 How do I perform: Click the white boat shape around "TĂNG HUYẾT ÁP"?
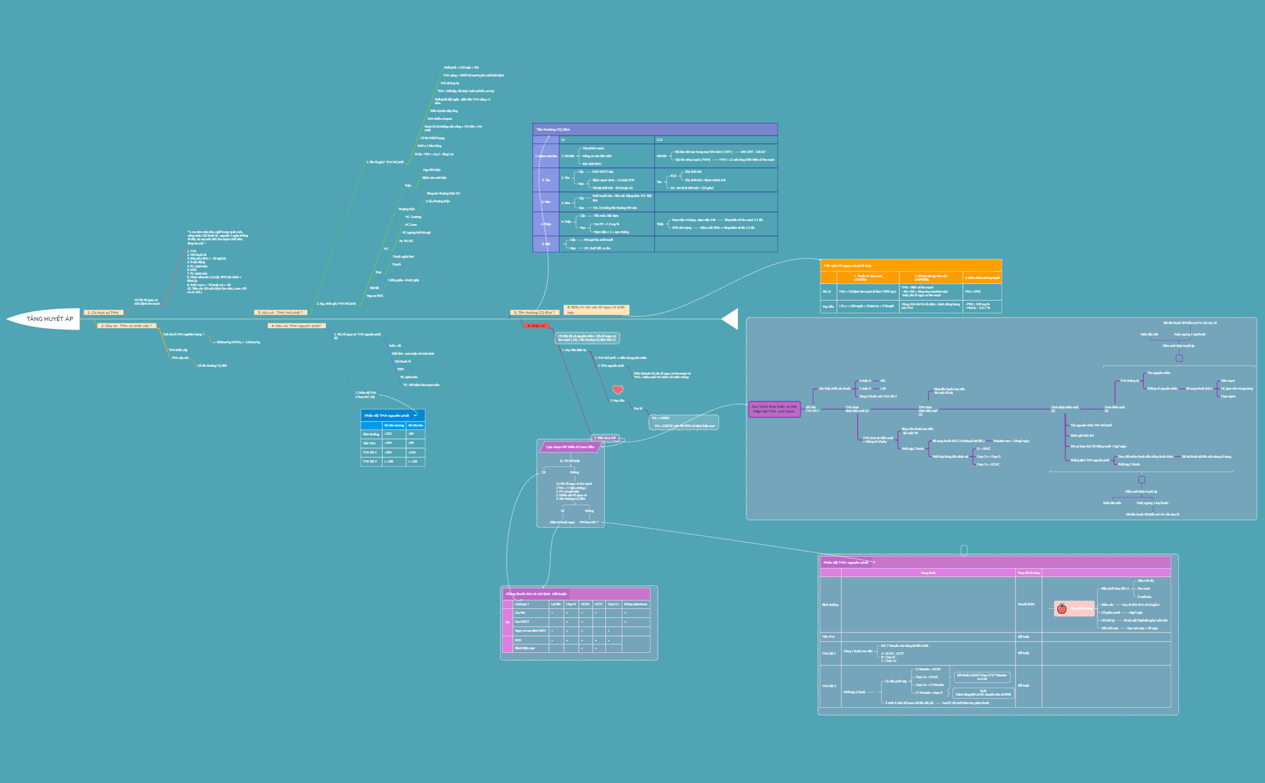pyautogui.click(x=49, y=319)
